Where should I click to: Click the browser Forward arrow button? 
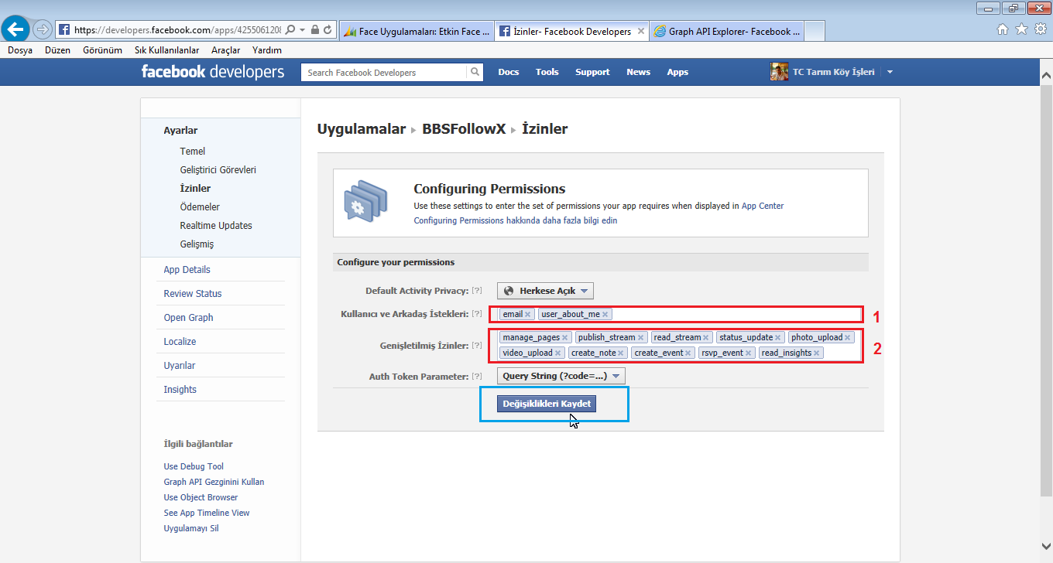tap(43, 30)
